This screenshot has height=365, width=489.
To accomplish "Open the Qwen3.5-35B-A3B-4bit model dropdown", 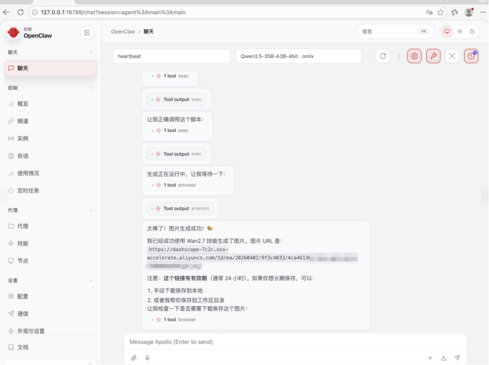I will pos(298,56).
